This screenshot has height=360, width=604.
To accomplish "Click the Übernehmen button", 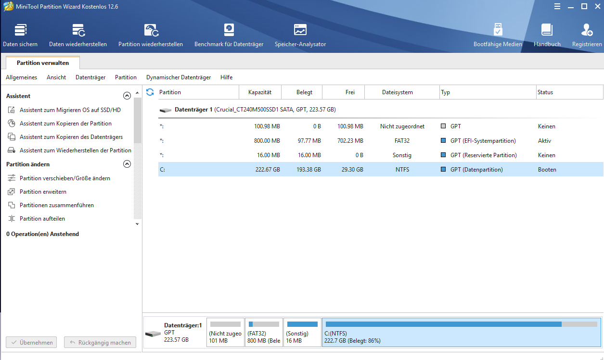I will point(31,343).
